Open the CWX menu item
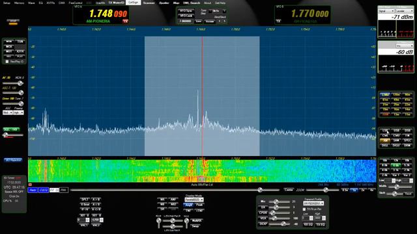This screenshot has height=234, width=417. pyautogui.click(x=62, y=3)
